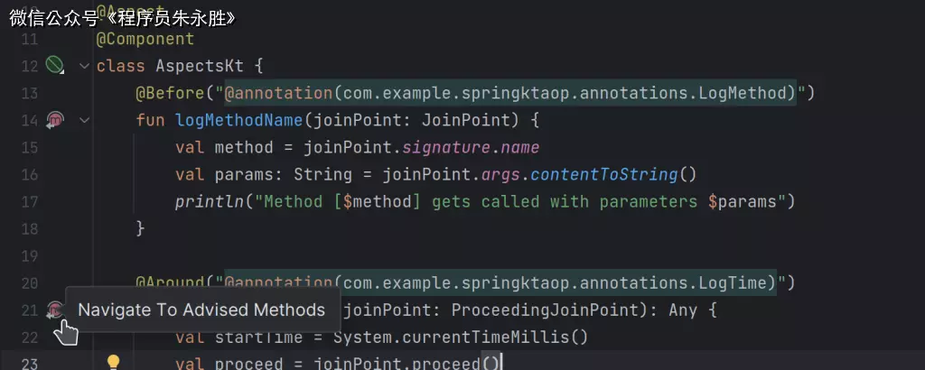Collapse the AspectsKt class fold arrow
The image size is (925, 370).
pyautogui.click(x=84, y=66)
